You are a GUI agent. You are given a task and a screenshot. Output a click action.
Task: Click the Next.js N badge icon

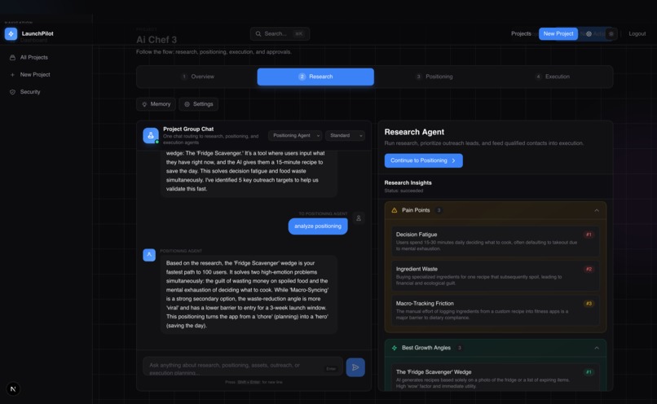[x=13, y=389]
